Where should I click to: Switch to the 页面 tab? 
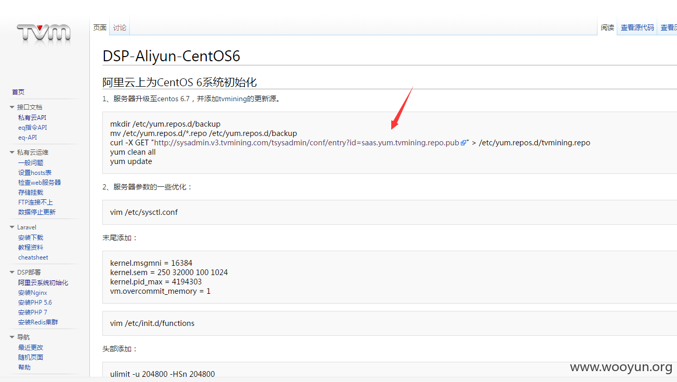(100, 28)
